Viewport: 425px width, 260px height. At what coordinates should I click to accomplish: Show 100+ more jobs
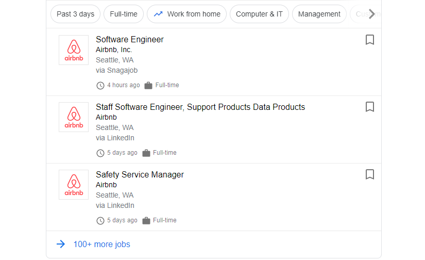(x=101, y=245)
